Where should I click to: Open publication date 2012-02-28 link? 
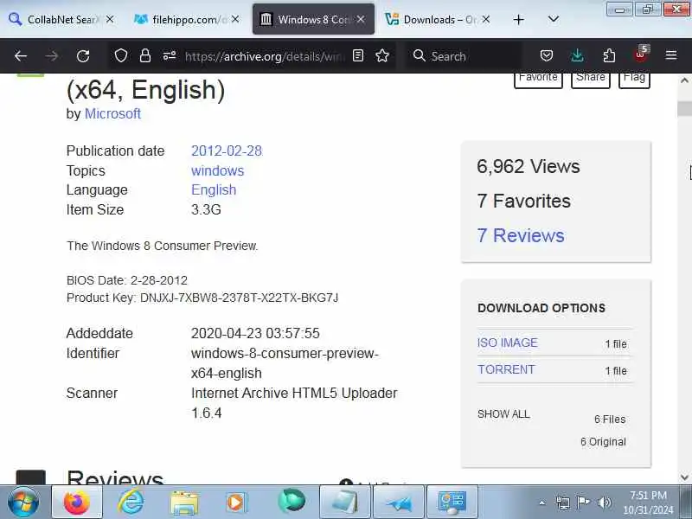click(x=227, y=151)
